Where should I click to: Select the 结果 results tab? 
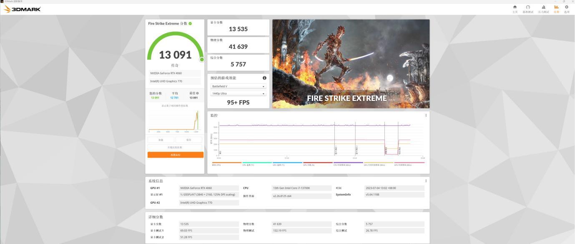pos(556,9)
